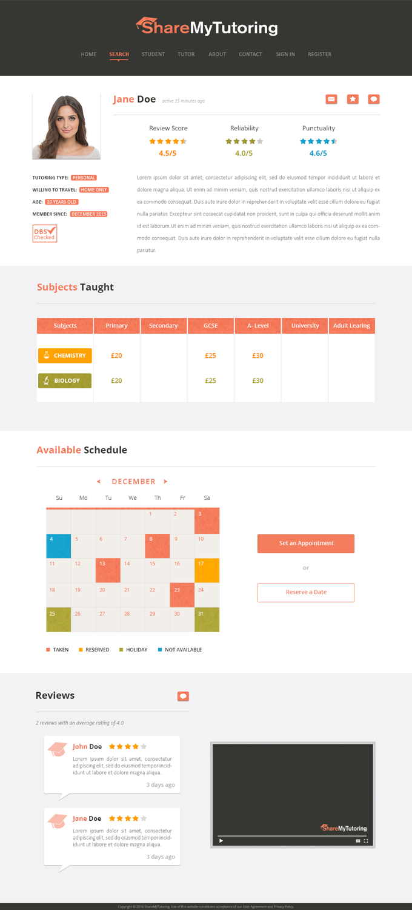Play the ShareMyTutoring video

point(221,841)
